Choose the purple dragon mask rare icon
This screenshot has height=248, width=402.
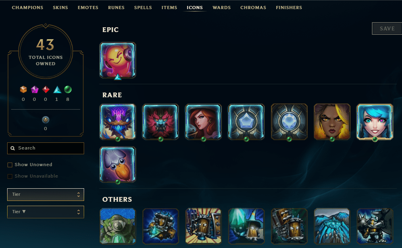tap(118, 122)
